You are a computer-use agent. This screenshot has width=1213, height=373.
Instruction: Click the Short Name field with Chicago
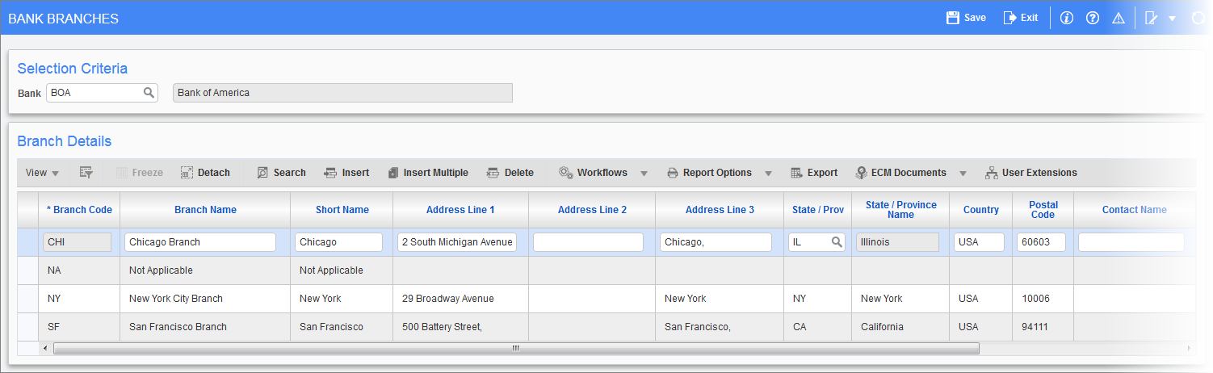(338, 242)
